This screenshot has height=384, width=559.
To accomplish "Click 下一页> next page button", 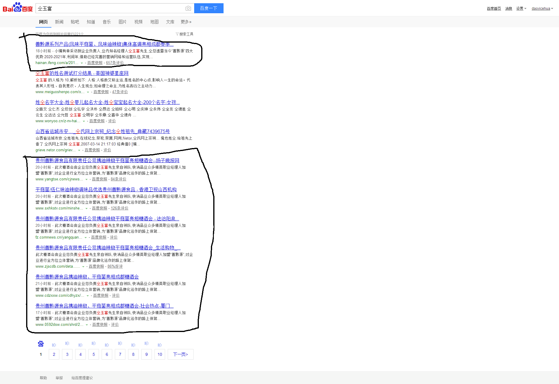I will click(x=181, y=354).
